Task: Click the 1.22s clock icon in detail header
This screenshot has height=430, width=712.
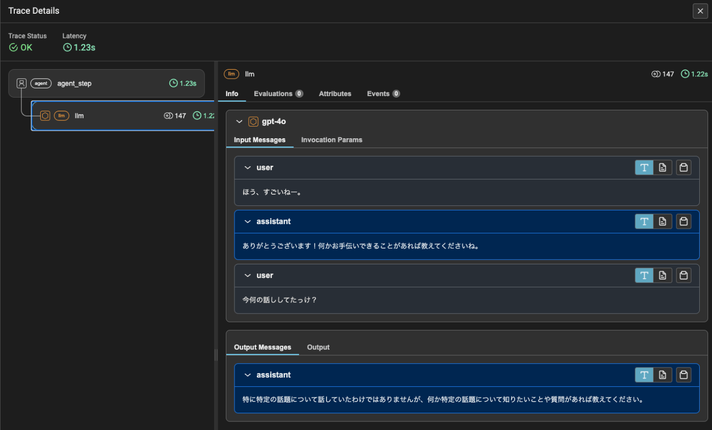Action: tap(685, 74)
